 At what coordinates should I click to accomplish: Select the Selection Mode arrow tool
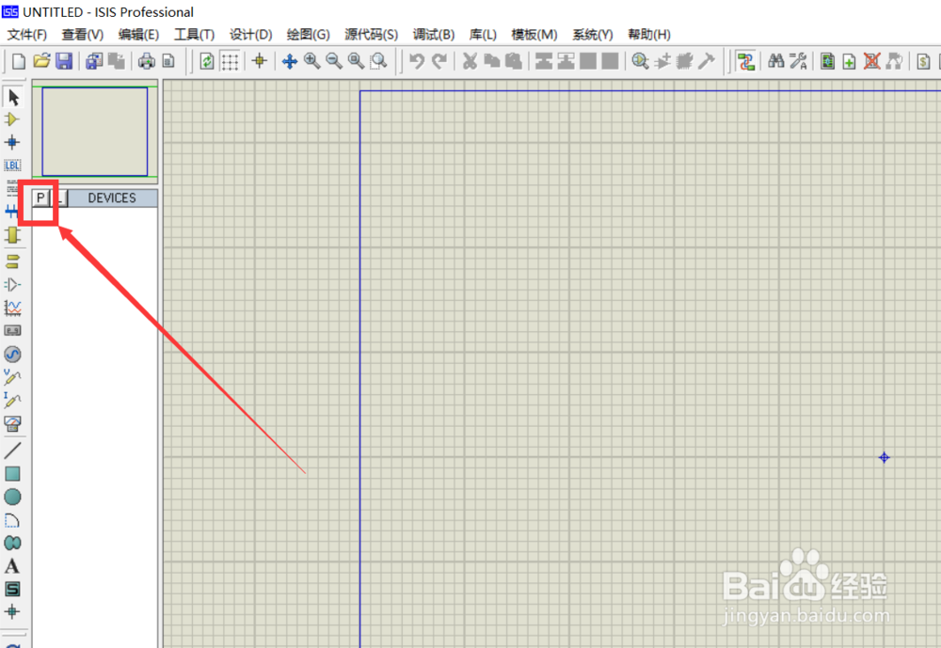(12, 97)
